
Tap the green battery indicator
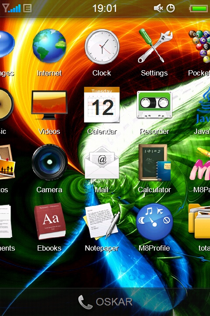(199, 8)
